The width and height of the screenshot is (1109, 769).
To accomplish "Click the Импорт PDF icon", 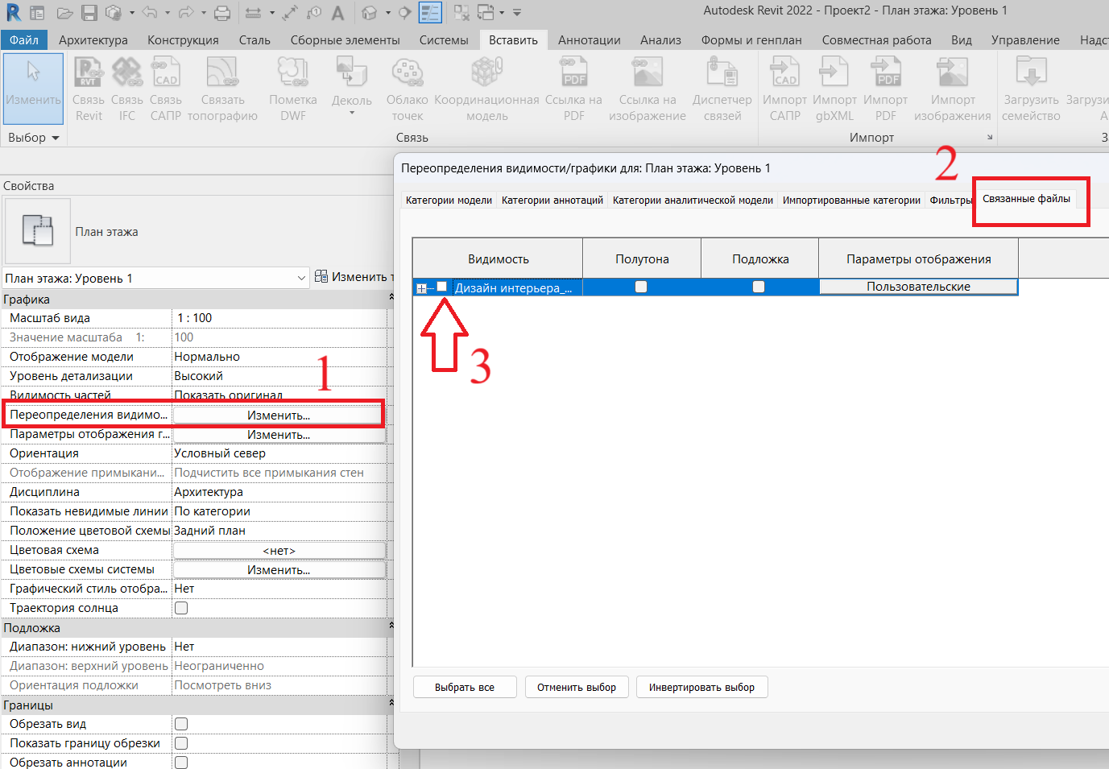I will (885, 72).
